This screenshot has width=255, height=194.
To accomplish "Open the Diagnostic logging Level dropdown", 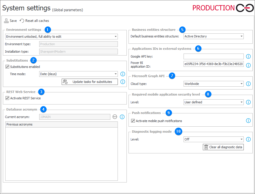I will pyautogui.click(x=214, y=139).
